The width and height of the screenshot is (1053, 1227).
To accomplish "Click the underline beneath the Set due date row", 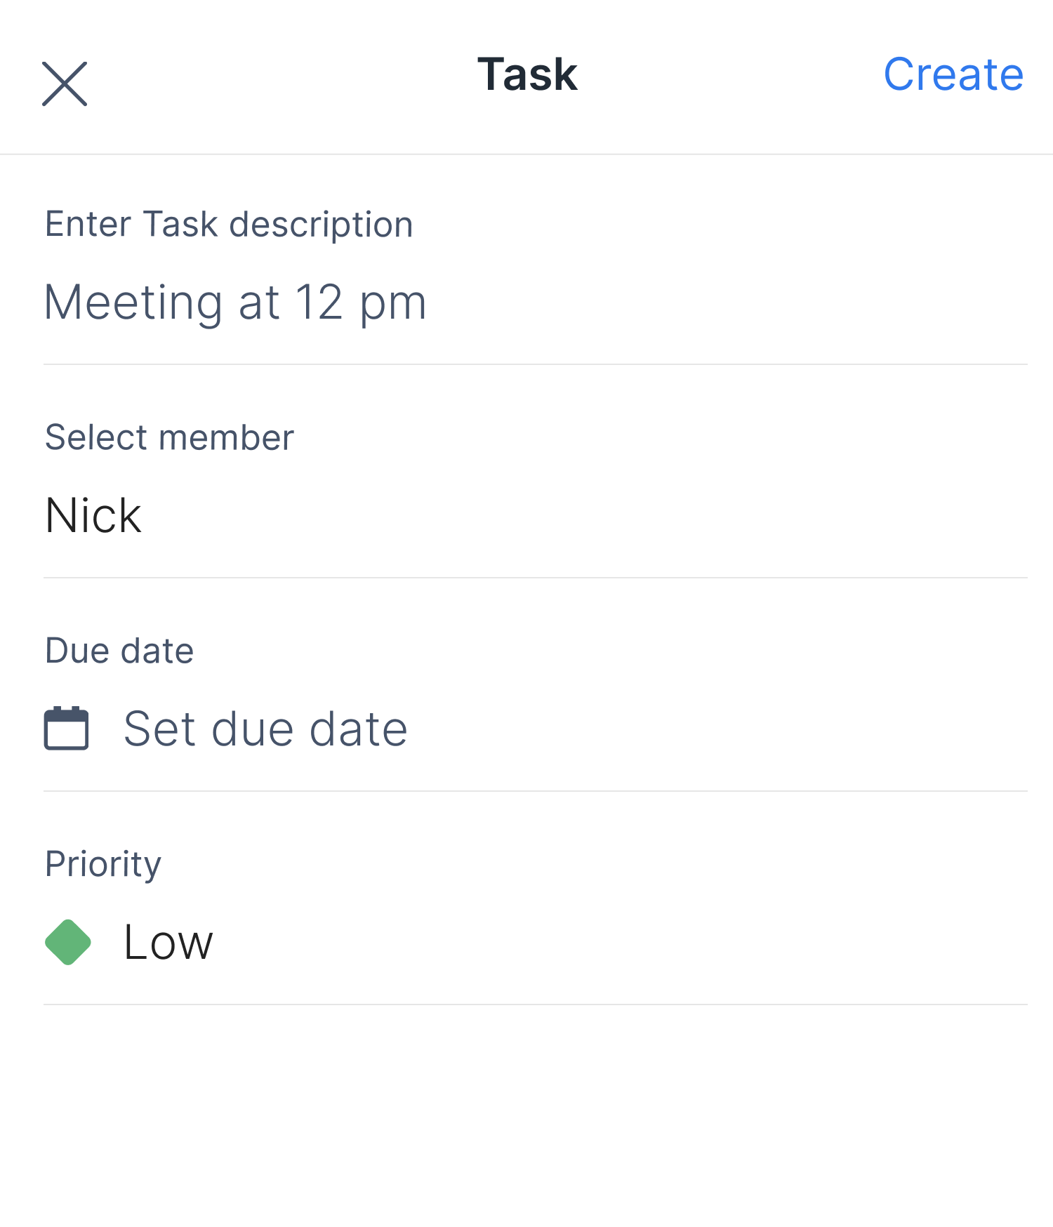I will tap(535, 791).
